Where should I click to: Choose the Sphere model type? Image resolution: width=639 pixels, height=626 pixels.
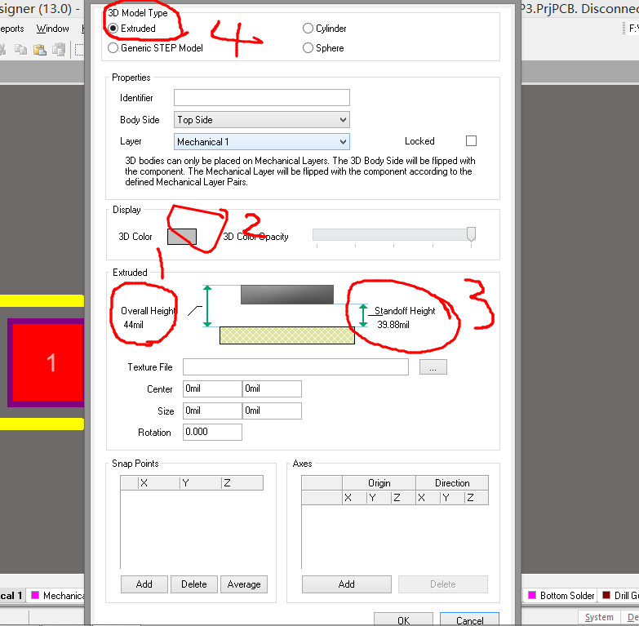point(308,48)
